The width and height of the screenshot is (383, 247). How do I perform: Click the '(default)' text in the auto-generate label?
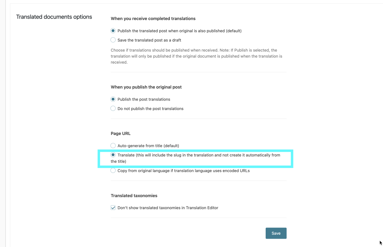click(x=171, y=146)
